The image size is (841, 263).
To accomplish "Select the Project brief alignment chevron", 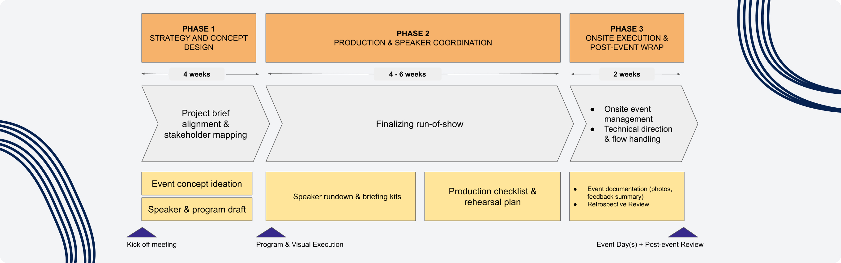I will pyautogui.click(x=205, y=124).
